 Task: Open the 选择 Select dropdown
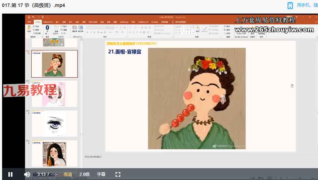click(x=227, y=33)
